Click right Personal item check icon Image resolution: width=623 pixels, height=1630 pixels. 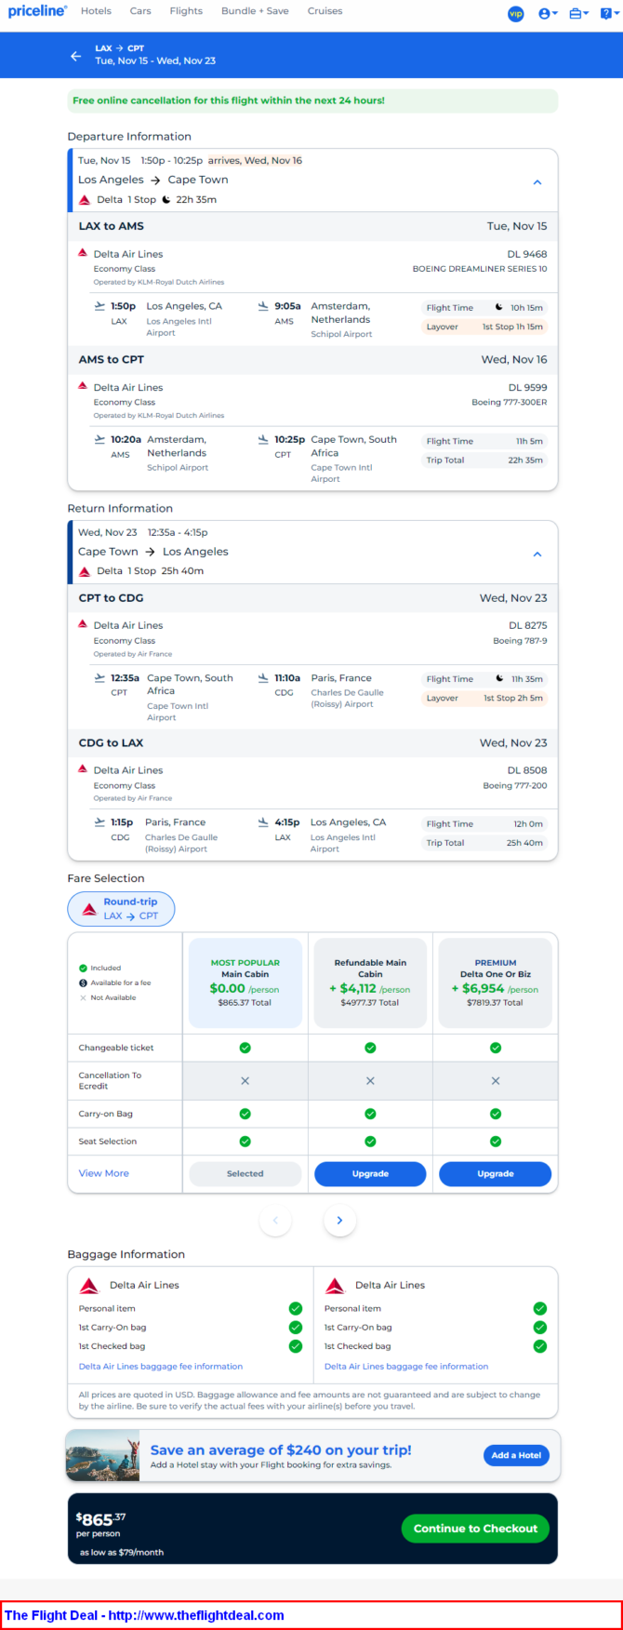coord(540,1308)
